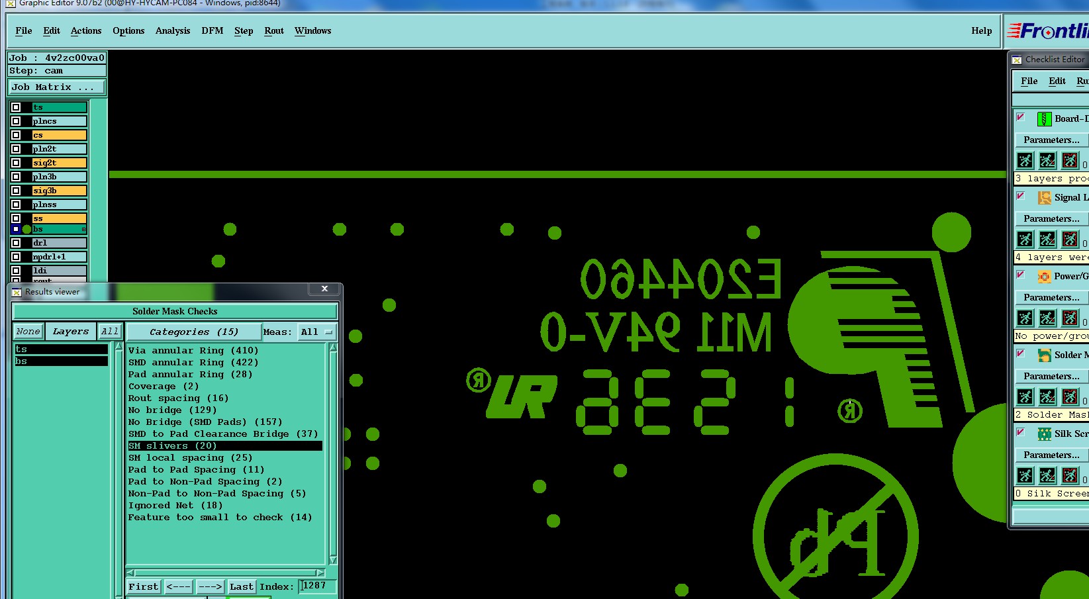Click the None button in Results viewer
The width and height of the screenshot is (1089, 599).
(x=28, y=332)
